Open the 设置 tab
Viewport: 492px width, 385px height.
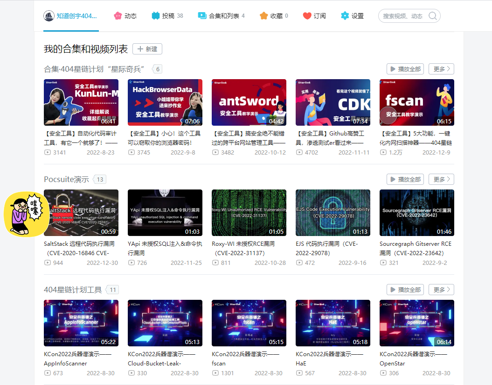click(352, 16)
